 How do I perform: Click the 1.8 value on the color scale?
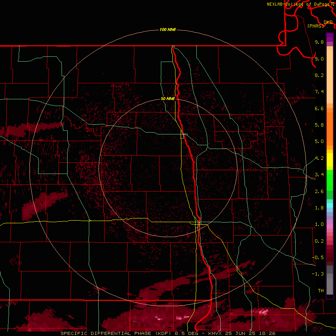tap(319, 208)
